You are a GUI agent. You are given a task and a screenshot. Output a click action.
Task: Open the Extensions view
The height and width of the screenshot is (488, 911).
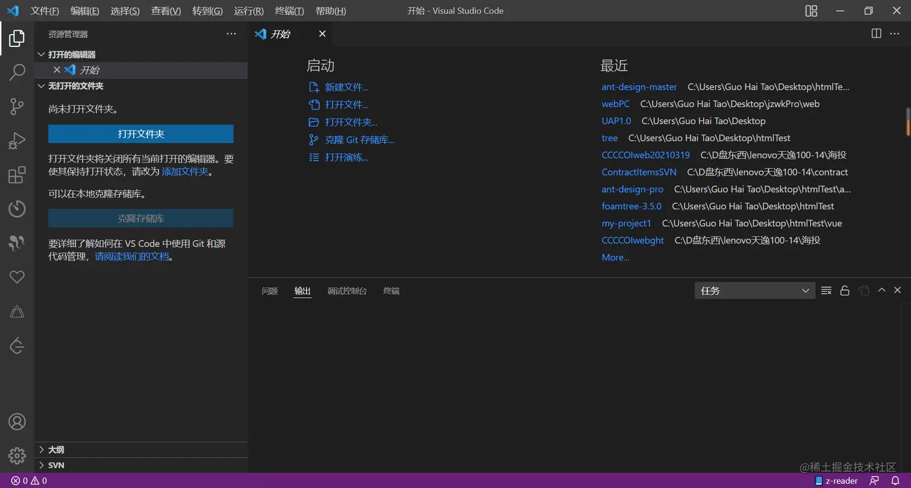17,175
